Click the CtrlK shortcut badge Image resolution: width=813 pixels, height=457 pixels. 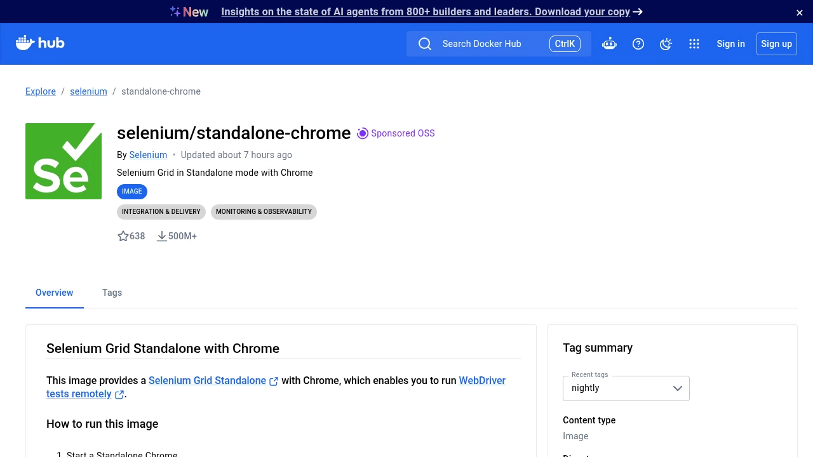565,44
